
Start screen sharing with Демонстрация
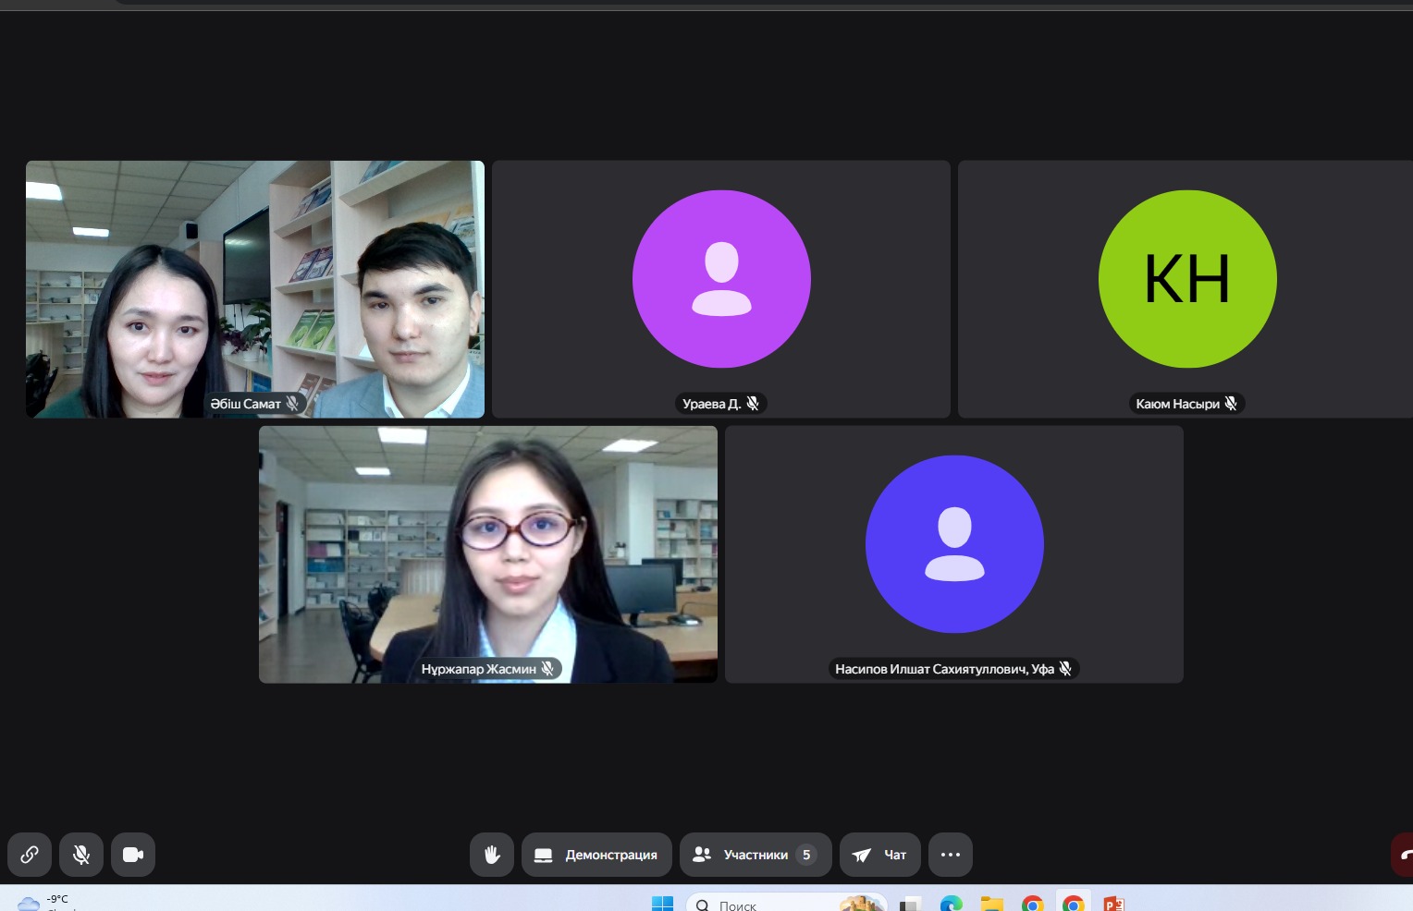click(596, 855)
